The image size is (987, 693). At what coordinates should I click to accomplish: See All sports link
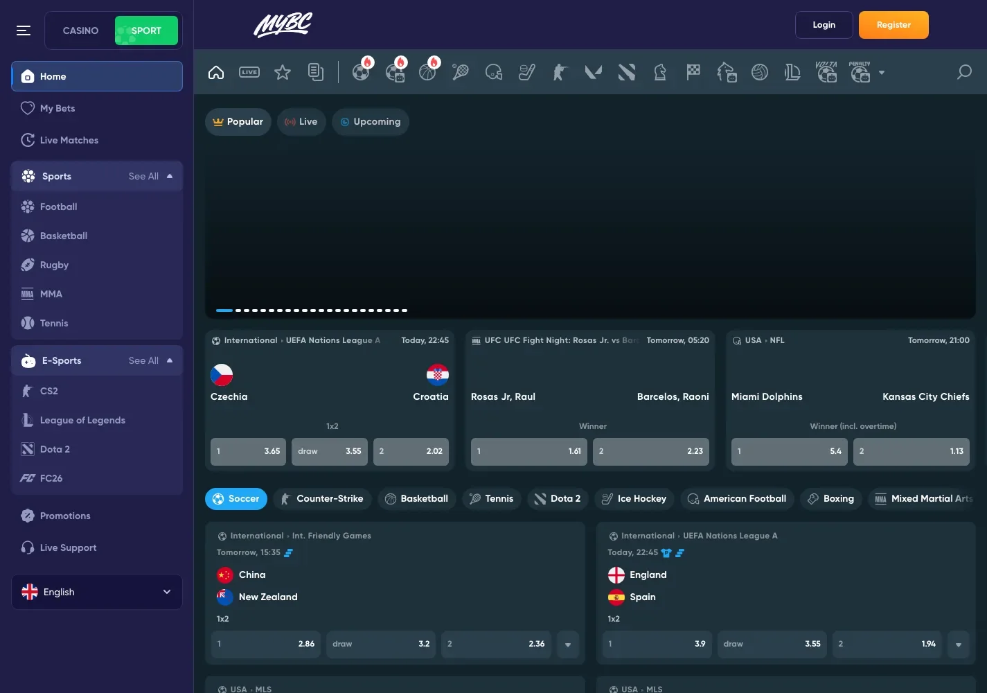click(x=143, y=176)
